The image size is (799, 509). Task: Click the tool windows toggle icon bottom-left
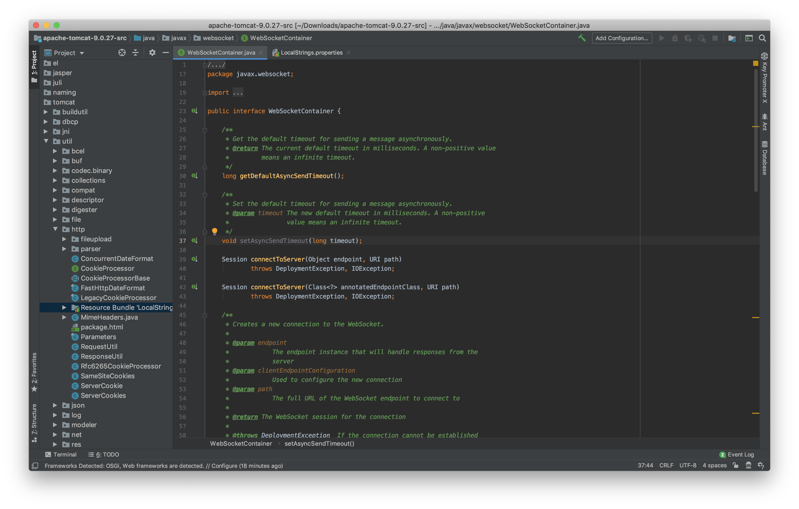35,466
